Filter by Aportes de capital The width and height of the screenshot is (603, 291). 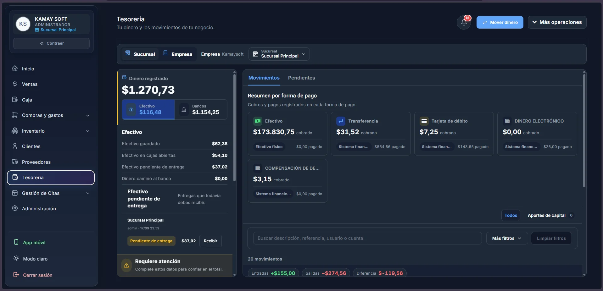click(550, 215)
